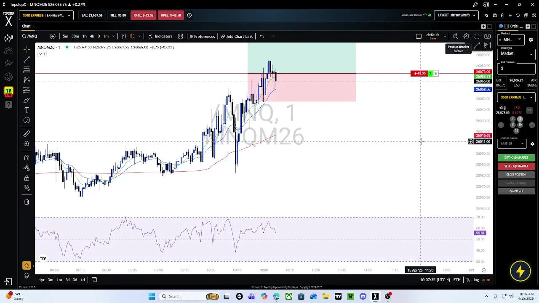Click the TV Live sidebar icon
Image resolution: width=539 pixels, height=303 pixels.
click(8, 91)
